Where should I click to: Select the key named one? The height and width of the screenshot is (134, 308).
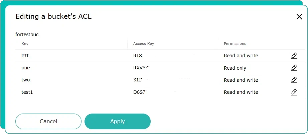point(26,68)
